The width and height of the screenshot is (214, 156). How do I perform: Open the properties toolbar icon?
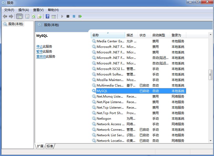[x=27, y=16]
